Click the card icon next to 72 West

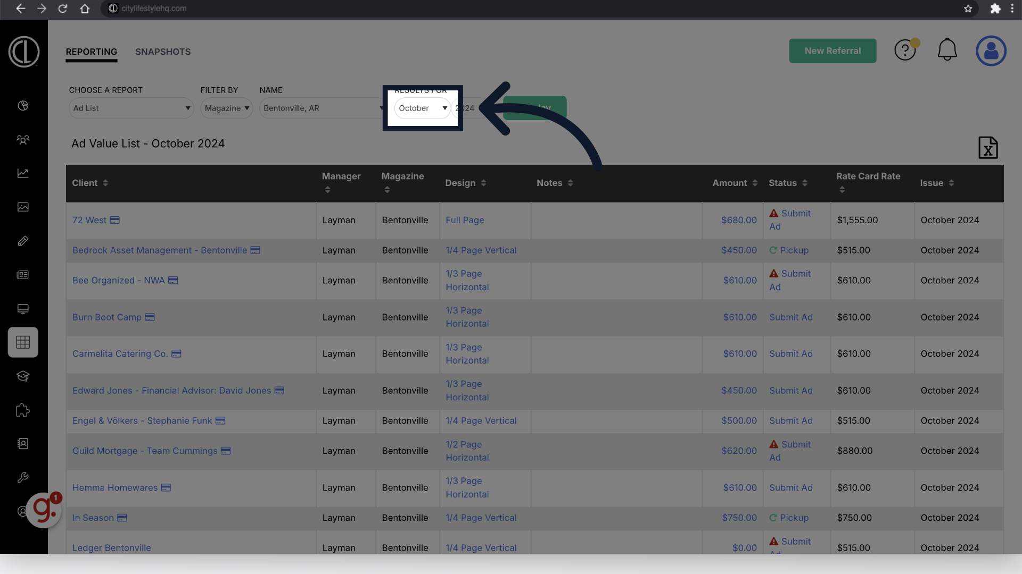click(115, 220)
